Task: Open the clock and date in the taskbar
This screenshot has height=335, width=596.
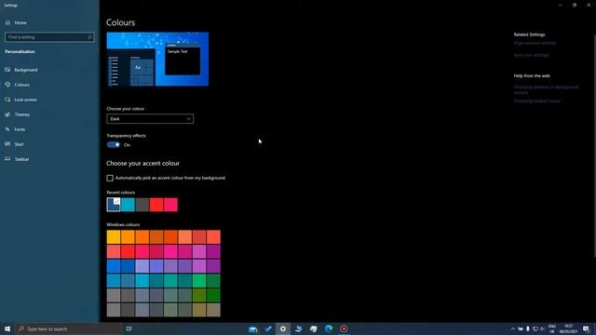Action: (569, 328)
